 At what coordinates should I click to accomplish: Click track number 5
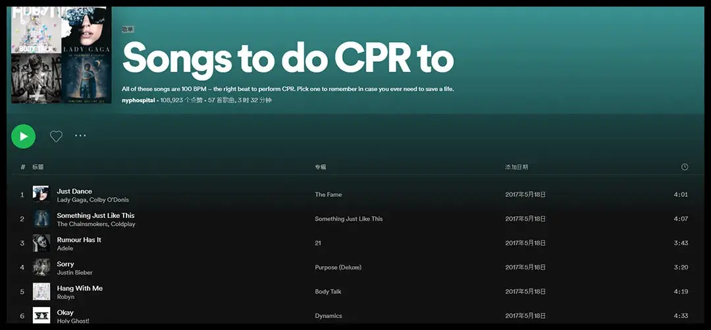pos(22,292)
